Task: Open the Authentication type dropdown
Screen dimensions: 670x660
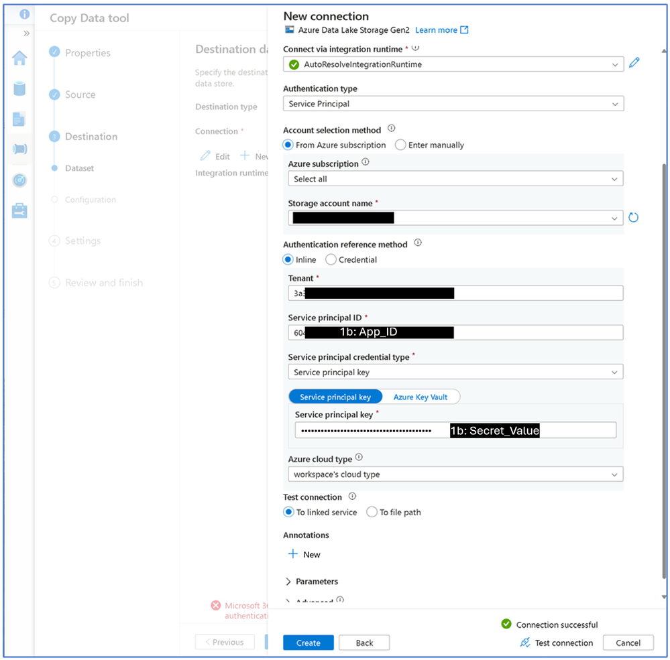Action: coord(453,104)
